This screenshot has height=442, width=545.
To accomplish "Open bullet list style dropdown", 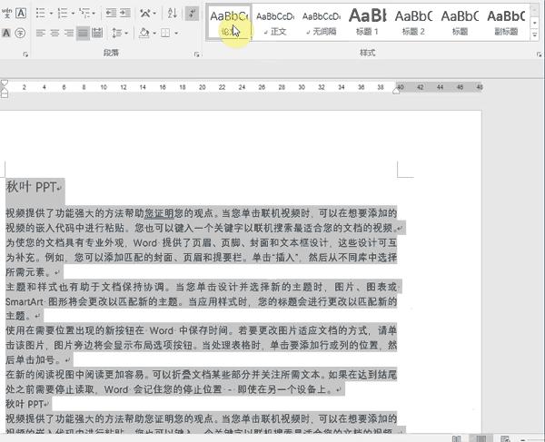I will pyautogui.click(x=51, y=14).
